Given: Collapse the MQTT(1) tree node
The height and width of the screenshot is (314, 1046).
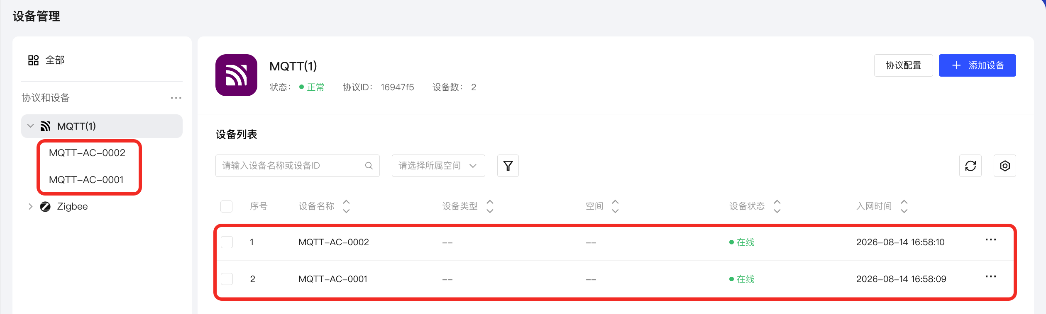Looking at the screenshot, I should click(30, 126).
